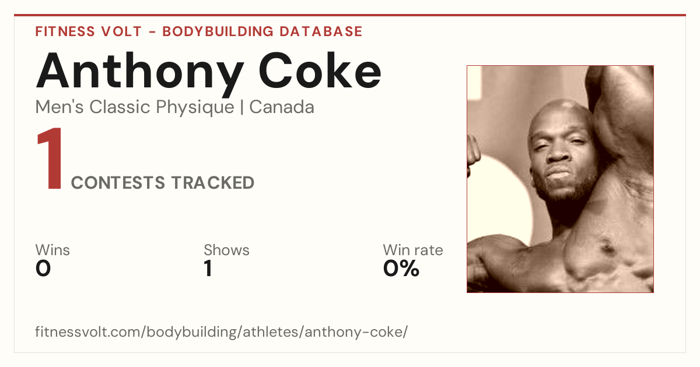Viewport: 700px width, 367px height.
Task: Click the Shows stat label
Action: coord(226,250)
